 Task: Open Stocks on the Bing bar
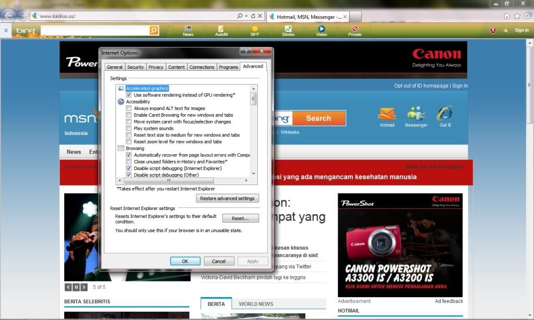click(288, 31)
